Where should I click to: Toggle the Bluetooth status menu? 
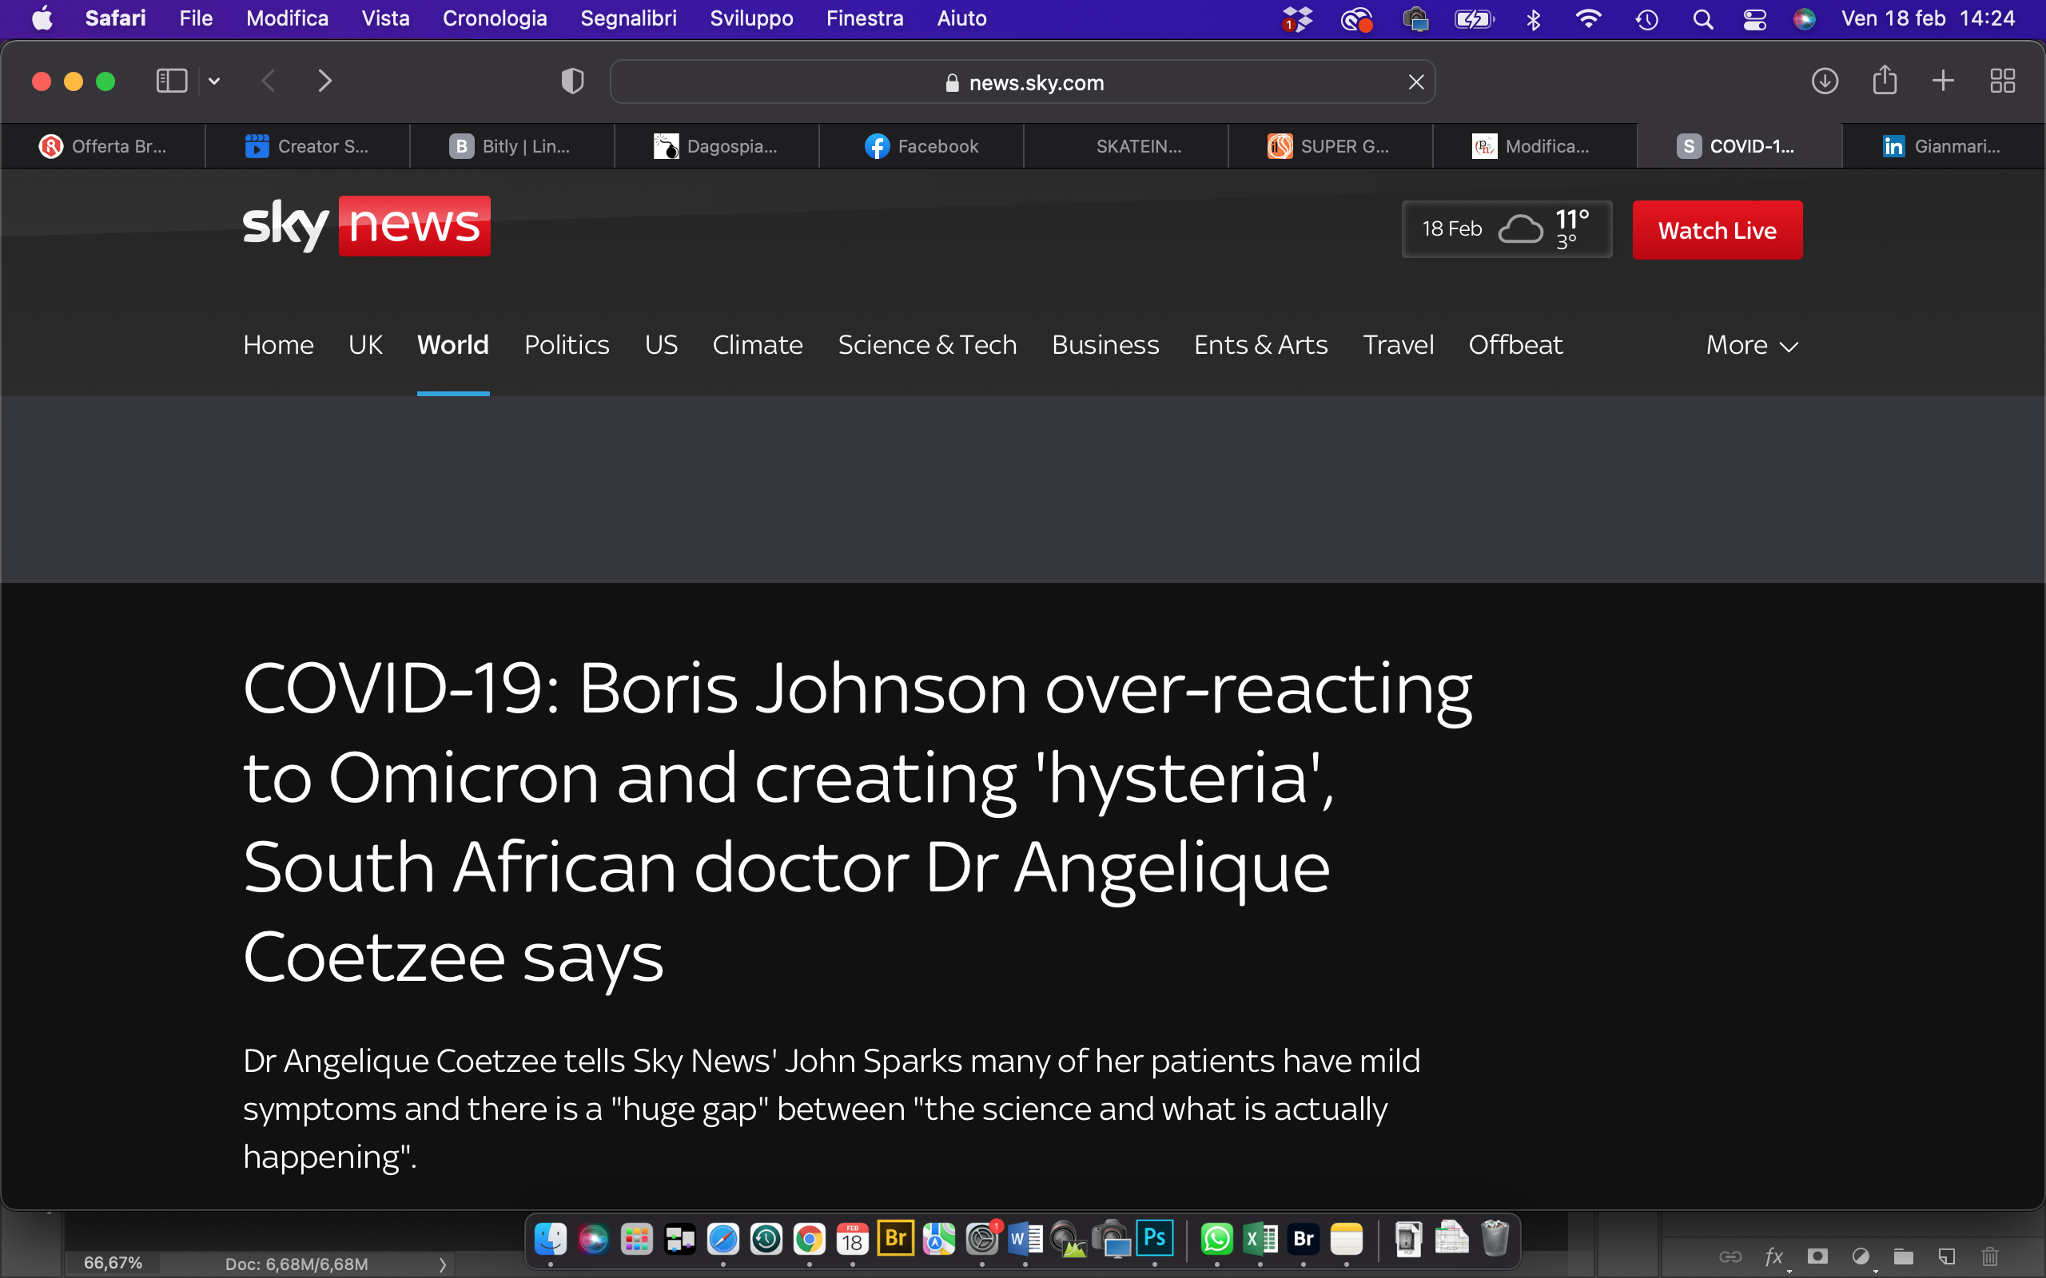(x=1533, y=18)
